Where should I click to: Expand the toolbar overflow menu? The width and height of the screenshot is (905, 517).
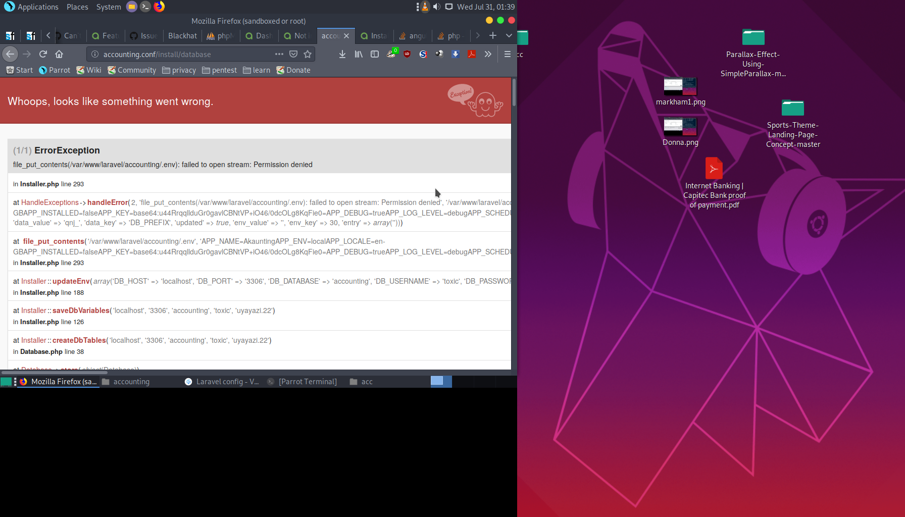pos(488,54)
